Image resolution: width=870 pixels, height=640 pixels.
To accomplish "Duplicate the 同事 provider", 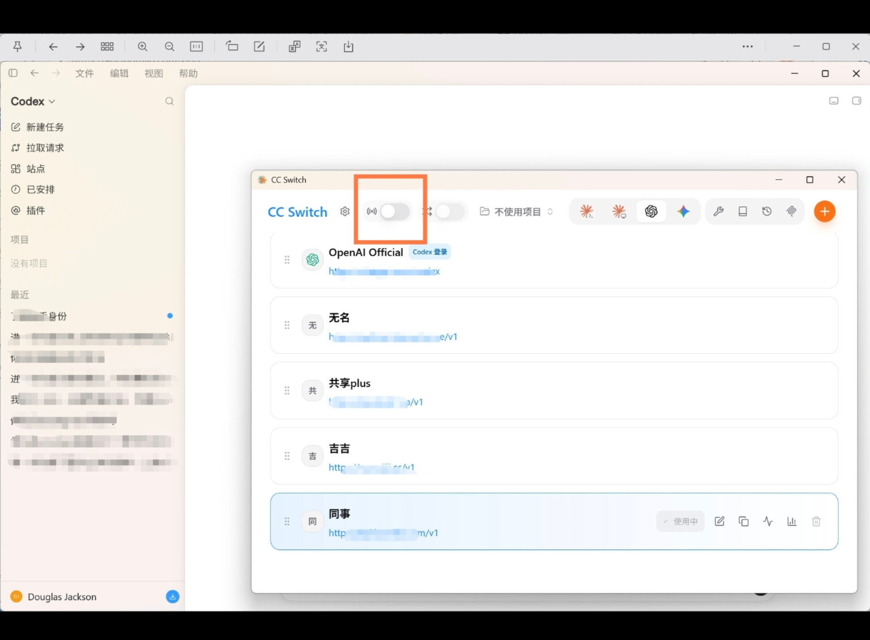I will click(744, 521).
